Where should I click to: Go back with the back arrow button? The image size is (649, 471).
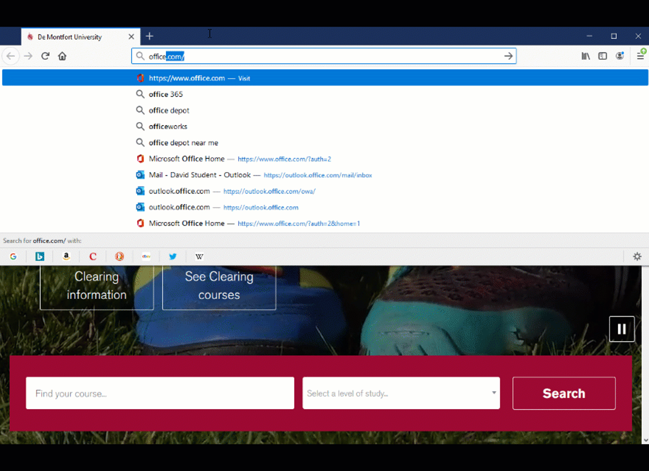tap(11, 56)
